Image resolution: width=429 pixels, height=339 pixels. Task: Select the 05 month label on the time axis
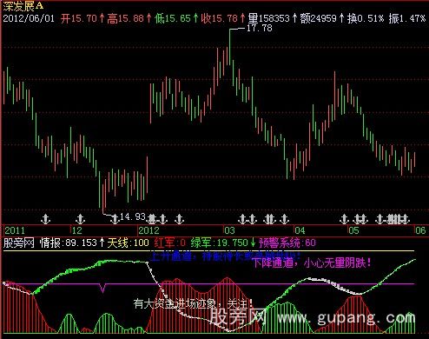pyautogui.click(x=353, y=230)
